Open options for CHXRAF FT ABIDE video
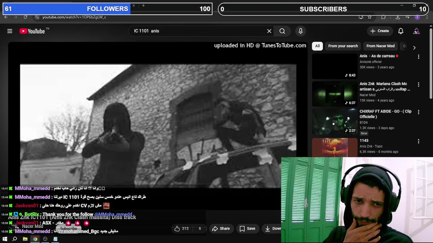433x243 pixels. click(418, 112)
